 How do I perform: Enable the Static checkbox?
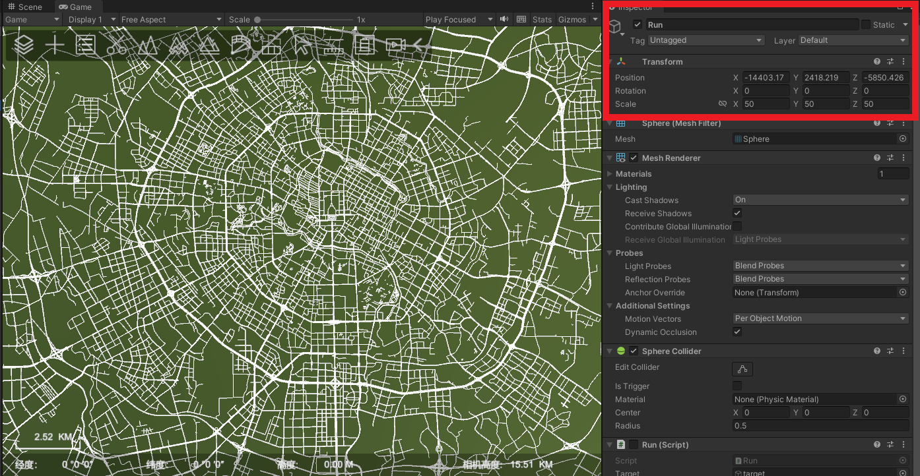point(865,24)
